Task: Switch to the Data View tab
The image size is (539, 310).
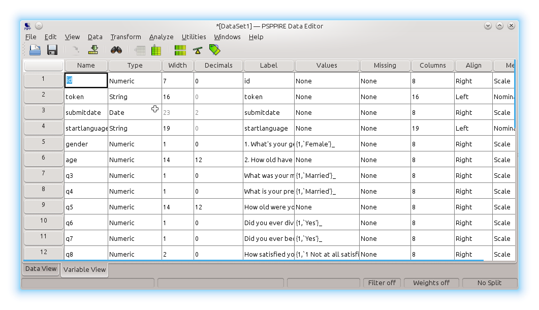Action: tap(41, 269)
